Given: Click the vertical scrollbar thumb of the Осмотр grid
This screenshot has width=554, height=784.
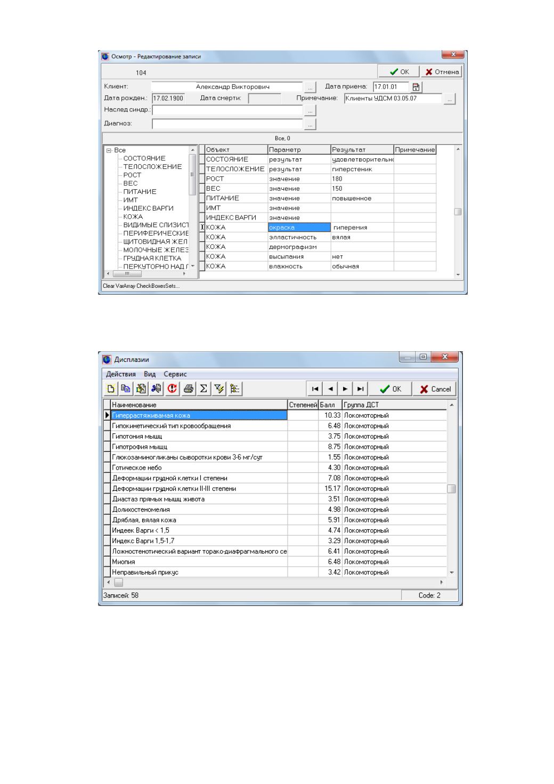Looking at the screenshot, I should tap(458, 212).
